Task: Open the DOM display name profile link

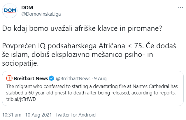Action: pos(27,8)
